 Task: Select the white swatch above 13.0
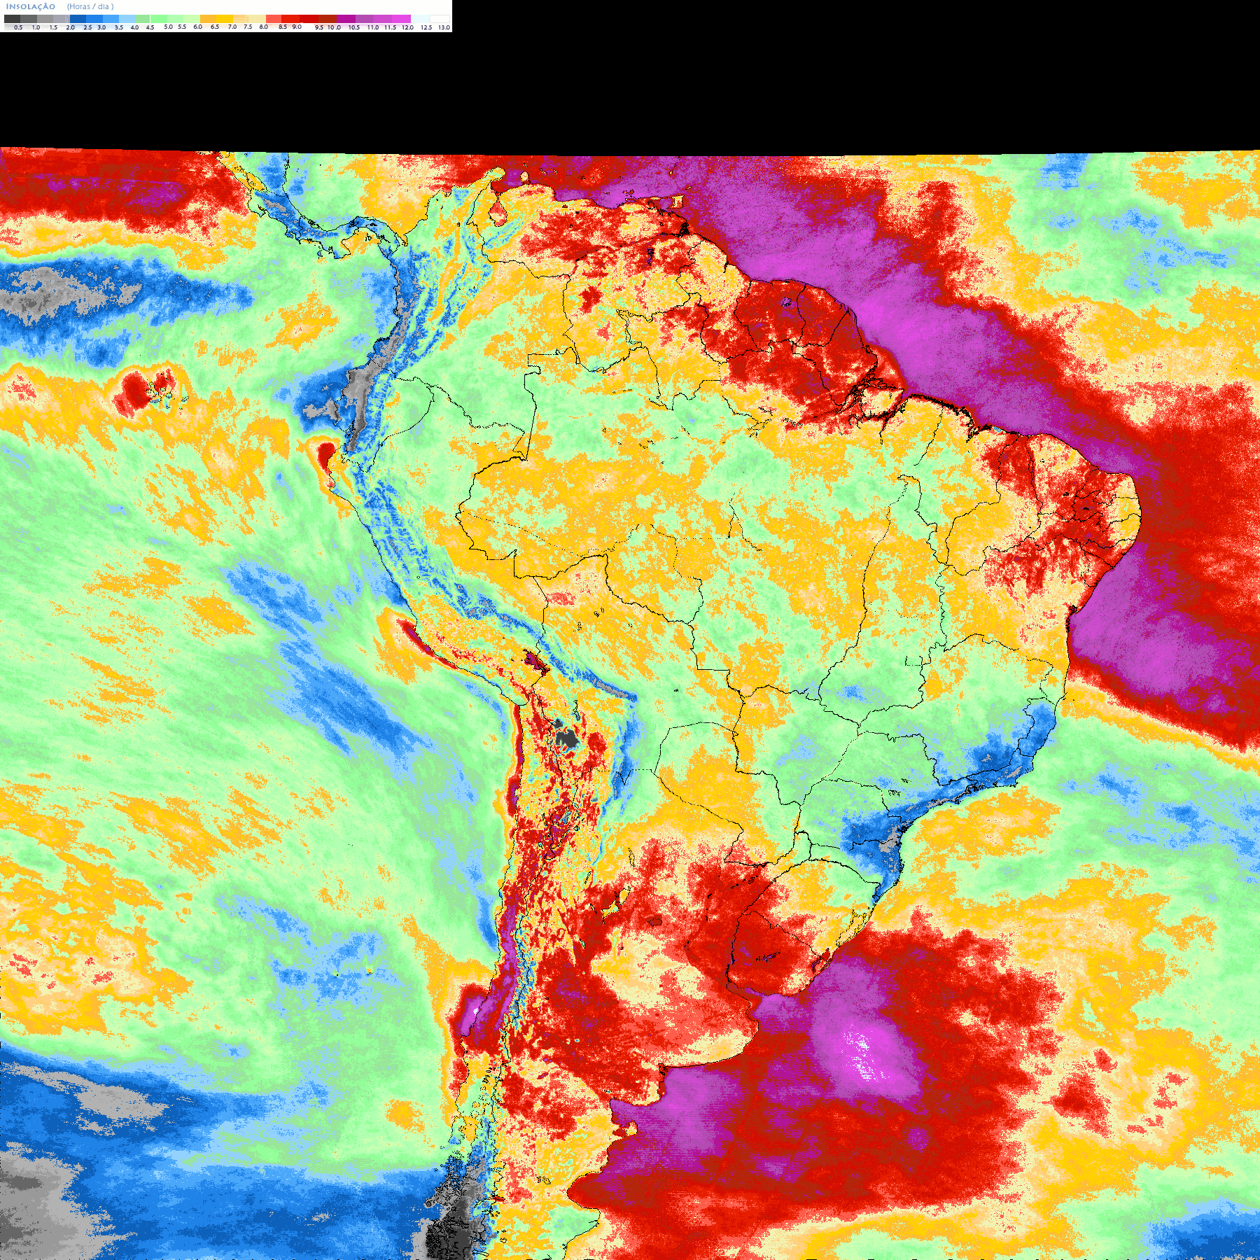point(440,19)
